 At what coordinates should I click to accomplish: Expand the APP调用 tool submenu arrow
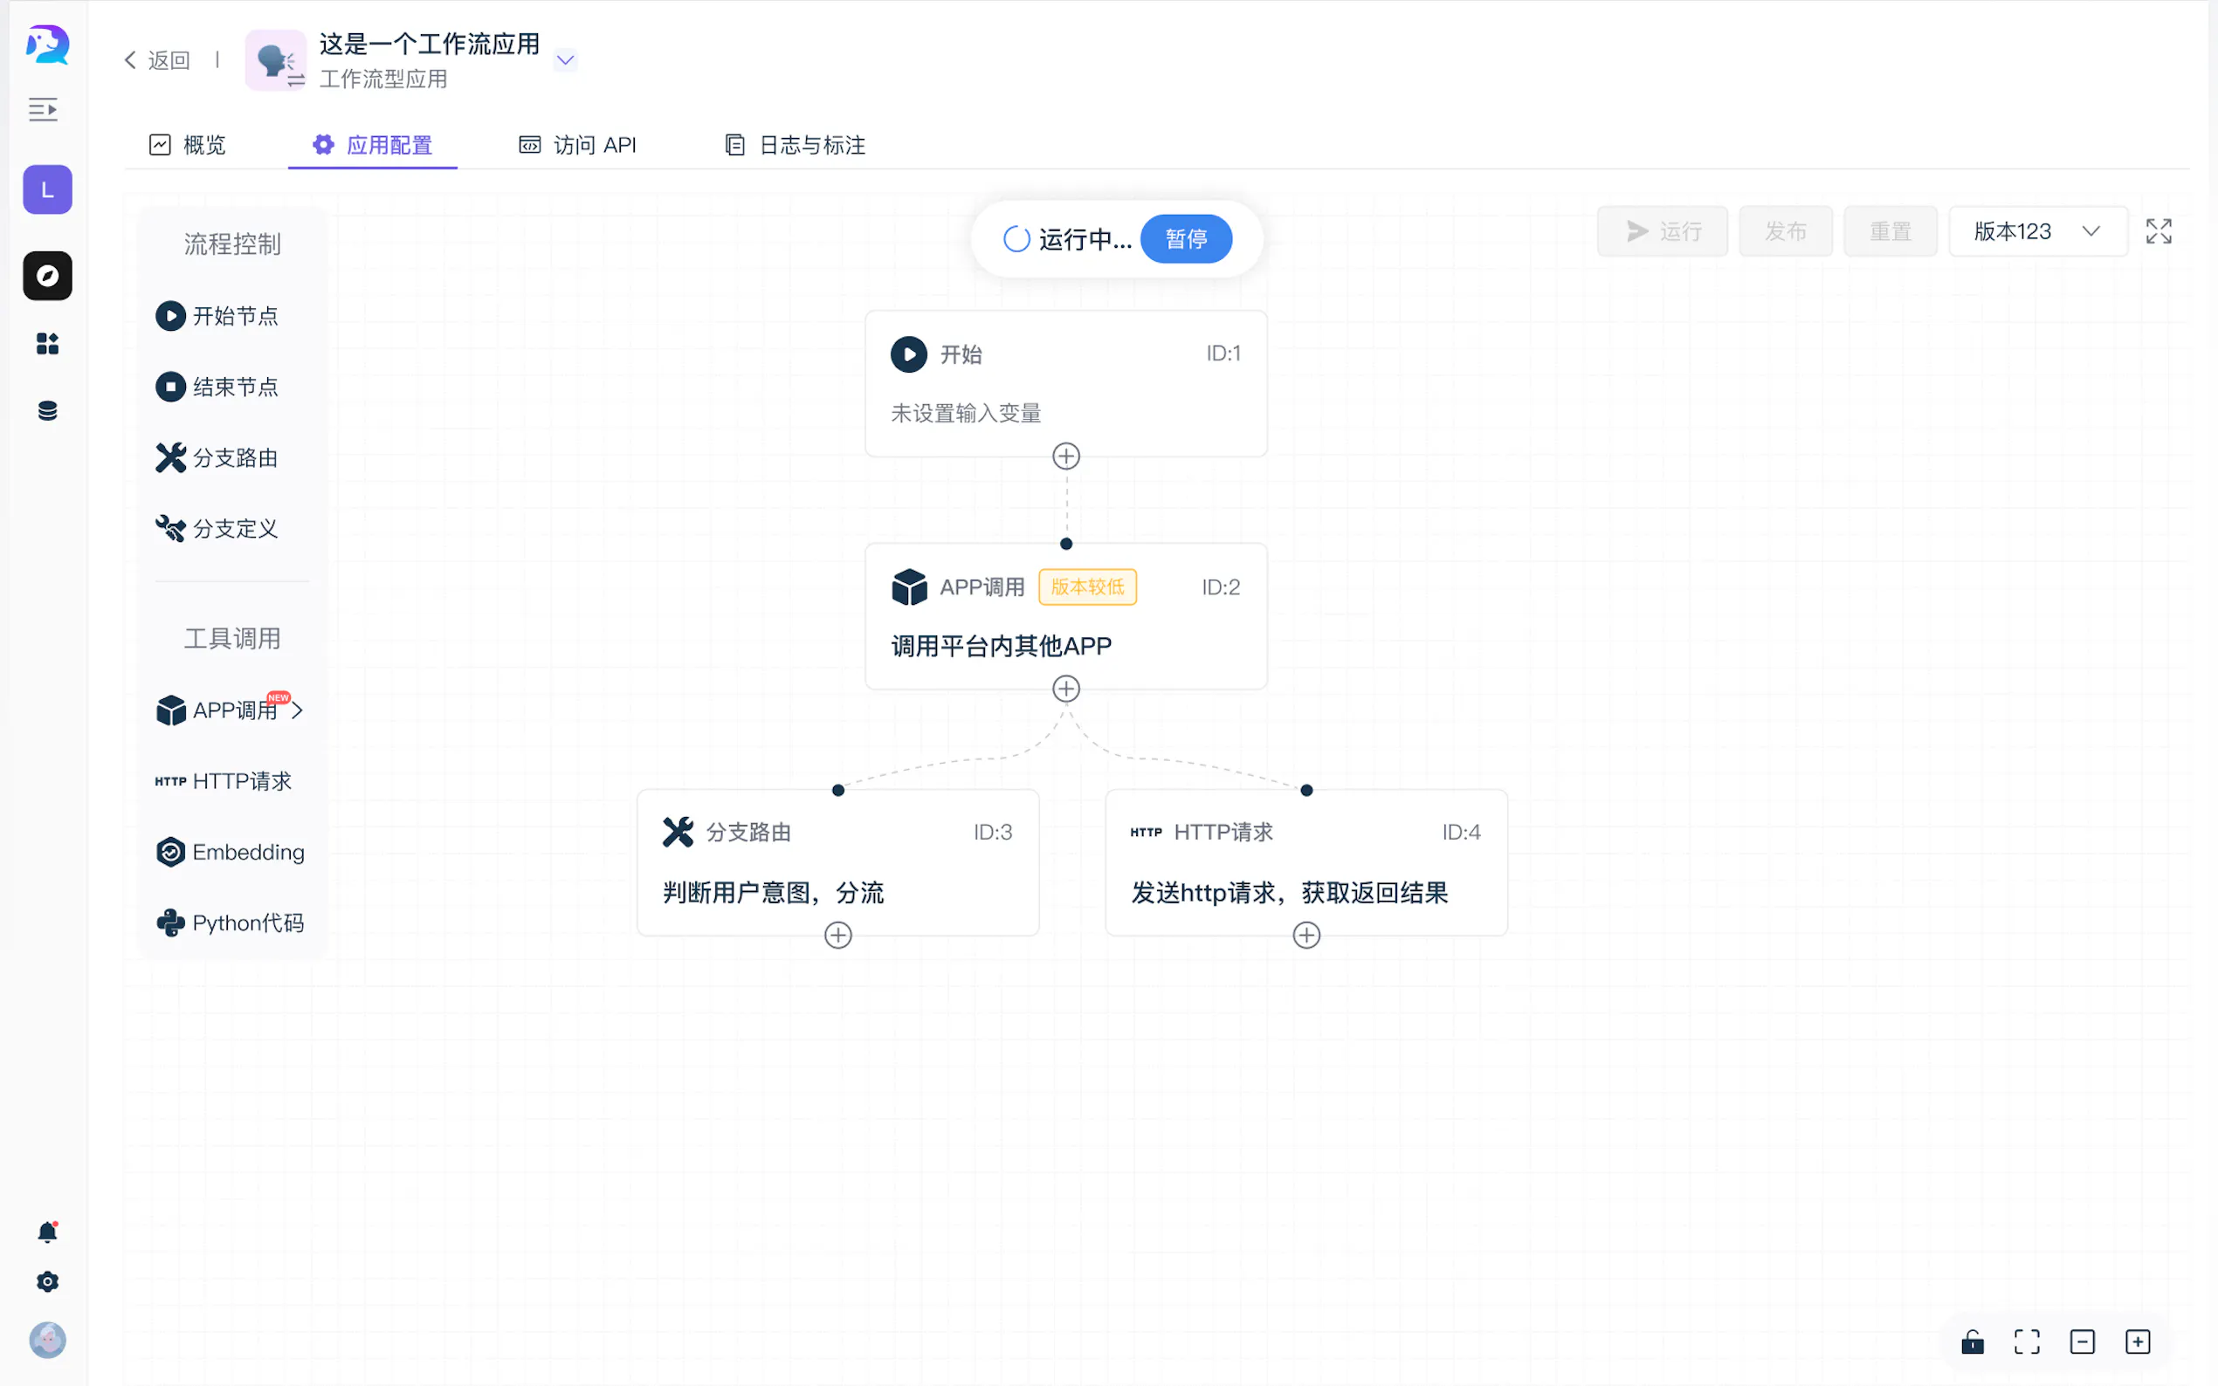297,710
